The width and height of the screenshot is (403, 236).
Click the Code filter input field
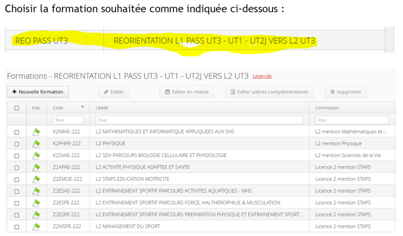coord(68,120)
